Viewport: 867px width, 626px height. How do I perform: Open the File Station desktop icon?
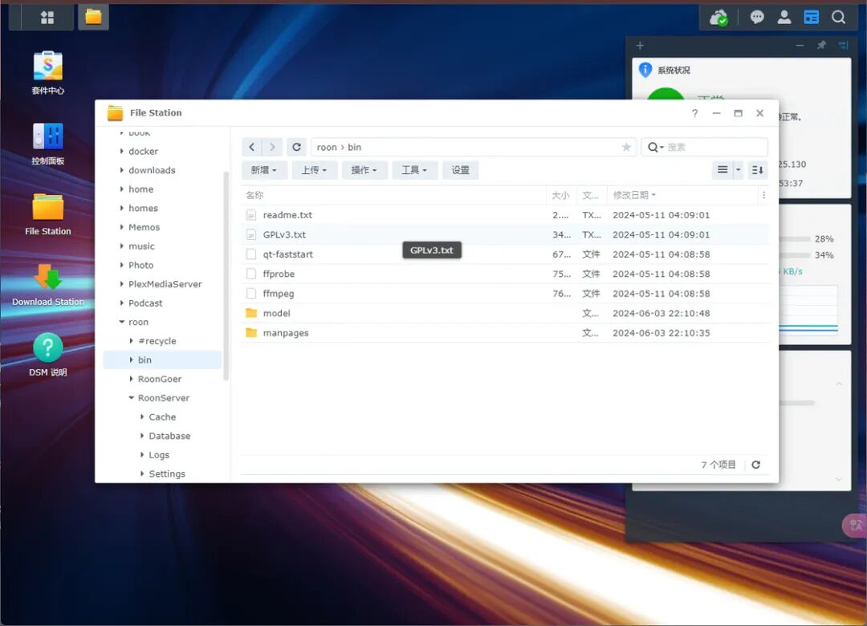tap(48, 214)
